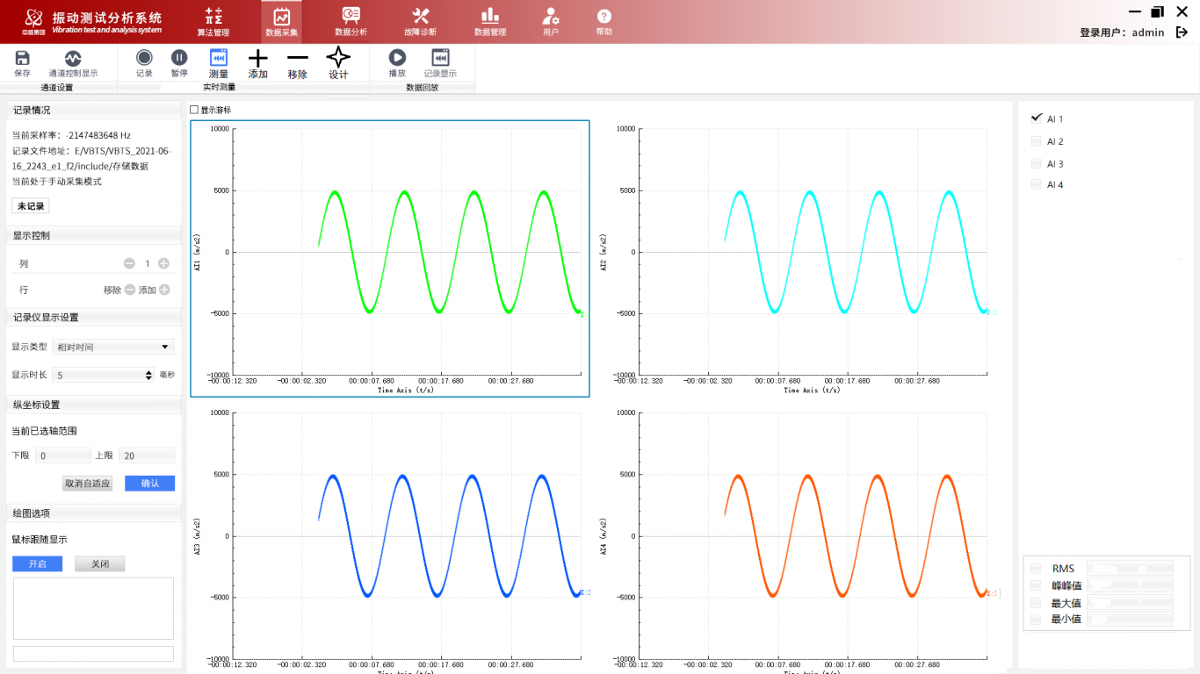Screen dimensions: 1200x674
Task: Click the 取消自适应 button
Action: (88, 484)
